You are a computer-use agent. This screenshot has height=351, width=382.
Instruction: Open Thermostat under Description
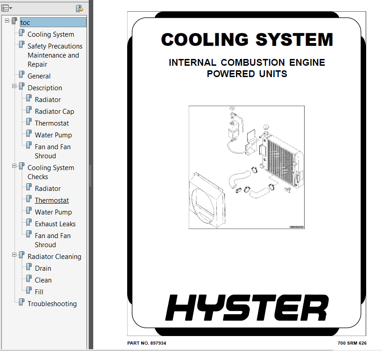[52, 123]
